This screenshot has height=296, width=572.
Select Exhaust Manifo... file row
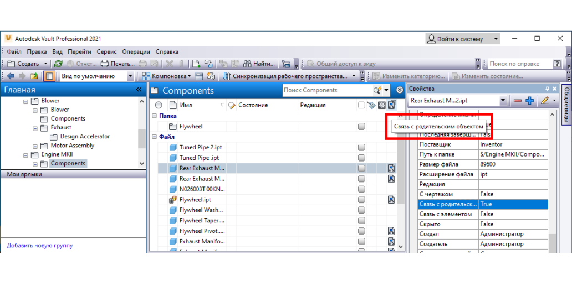pyautogui.click(x=202, y=241)
